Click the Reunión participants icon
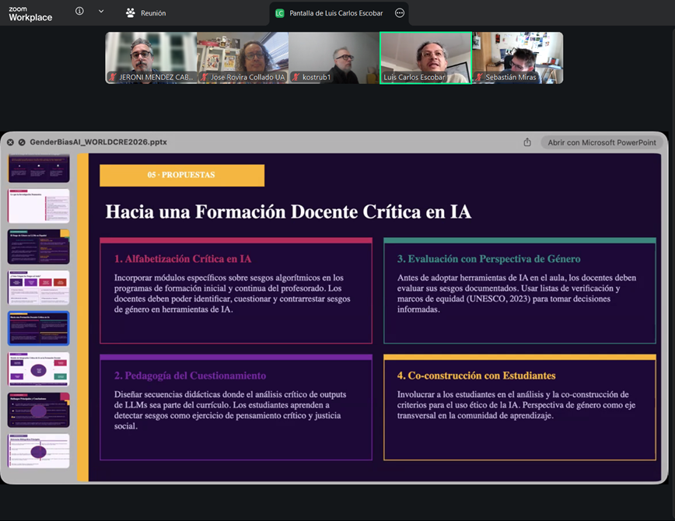The width and height of the screenshot is (675, 521). pyautogui.click(x=131, y=13)
